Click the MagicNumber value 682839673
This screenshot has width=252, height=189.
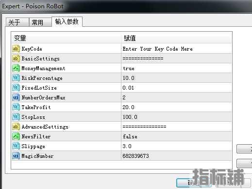coord(135,156)
